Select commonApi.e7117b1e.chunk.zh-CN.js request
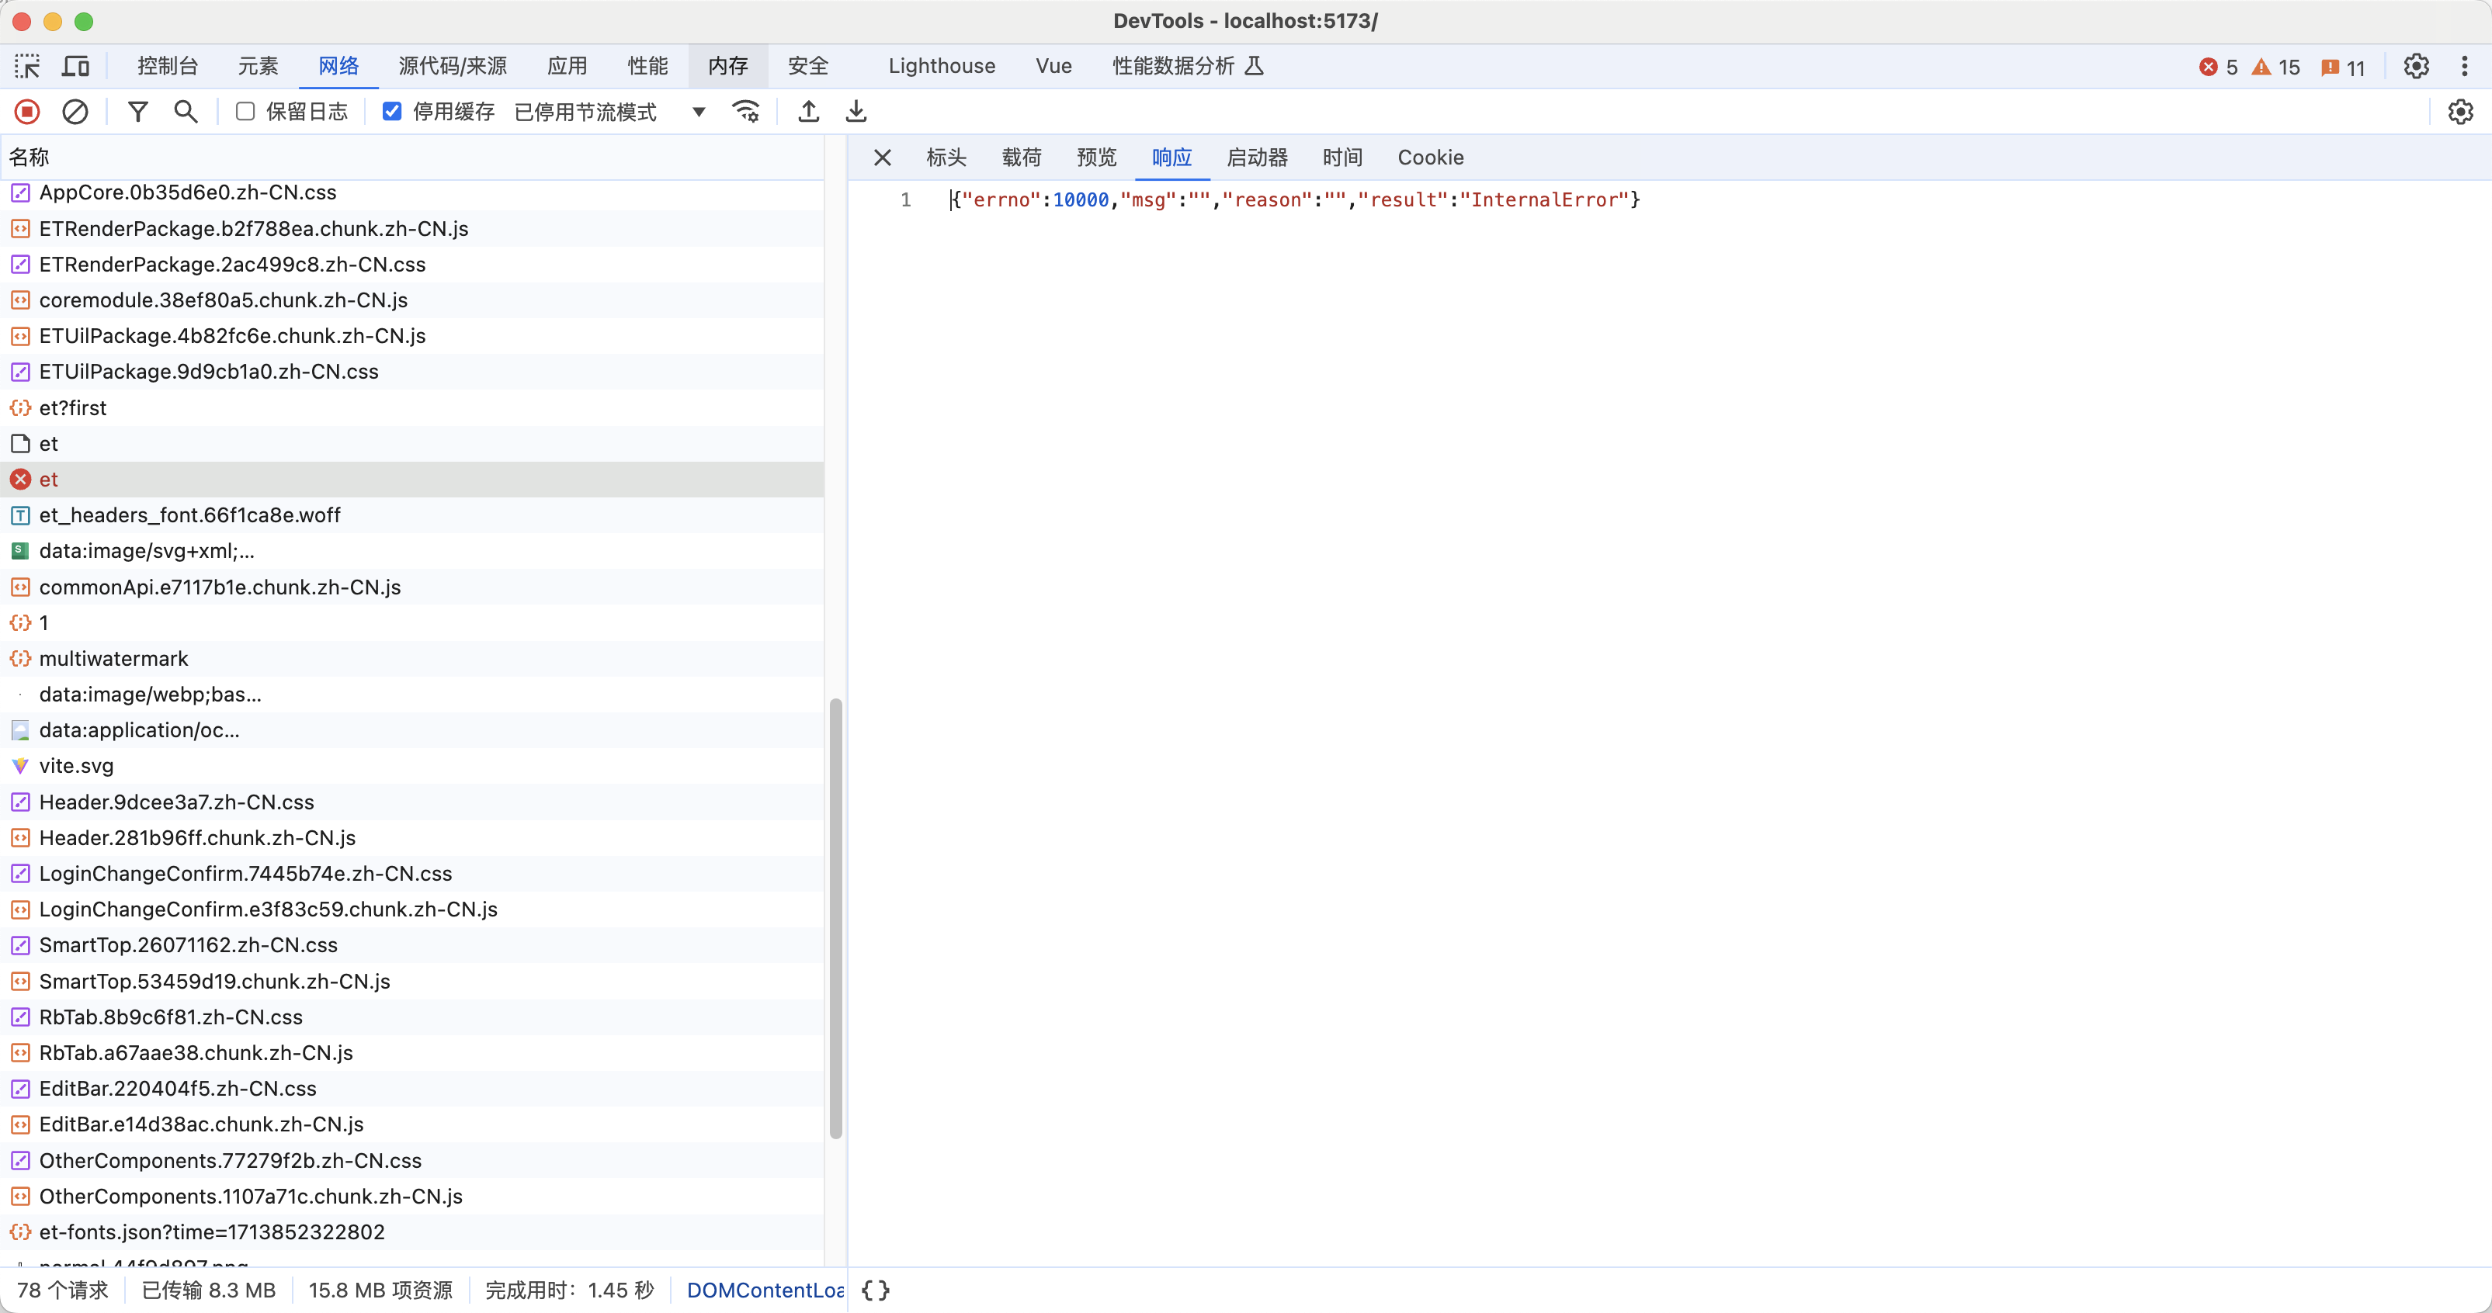 412,587
